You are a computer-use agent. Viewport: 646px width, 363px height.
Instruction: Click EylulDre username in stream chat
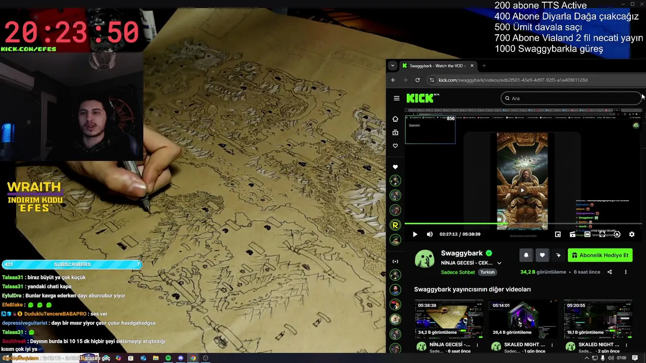tap(13, 295)
